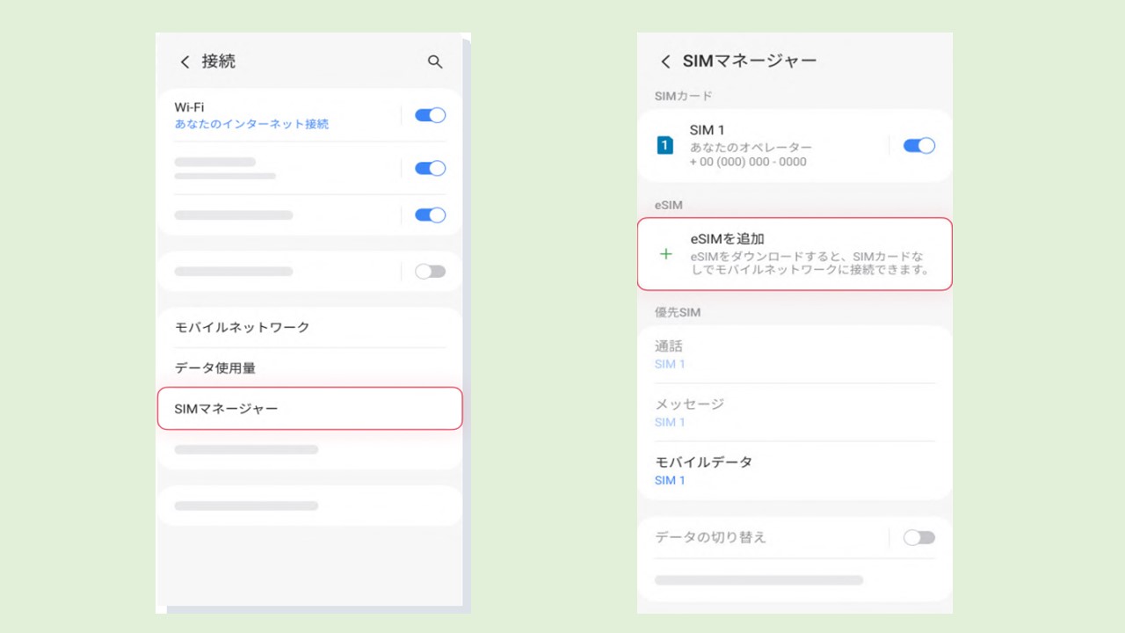Tap the あなたのオペレーター operator text
This screenshot has width=1125, height=633.
[751, 147]
